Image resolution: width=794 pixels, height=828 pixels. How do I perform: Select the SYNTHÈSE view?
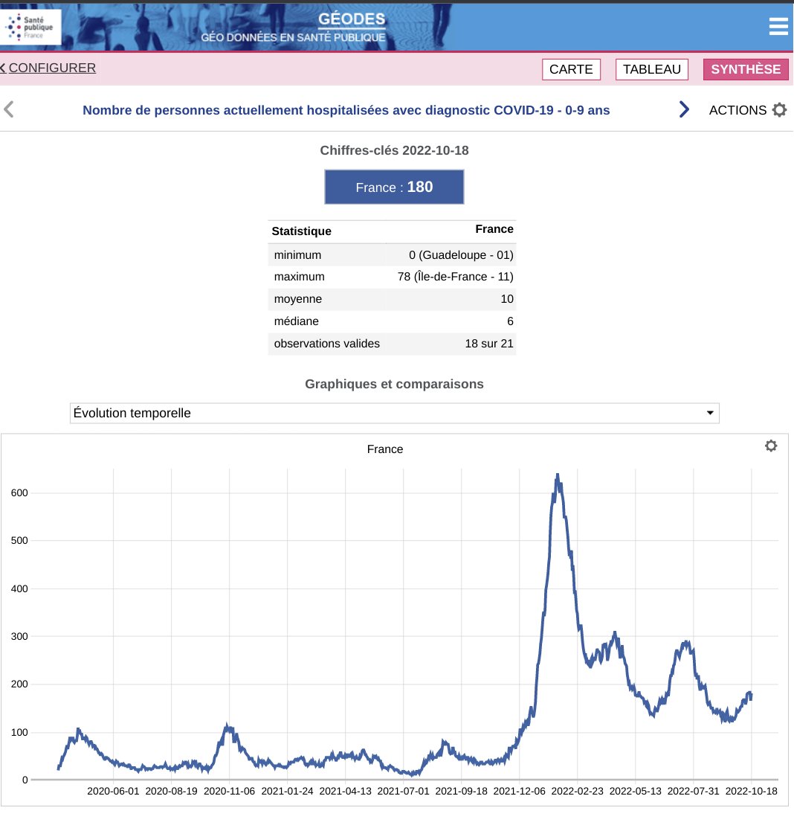(746, 69)
